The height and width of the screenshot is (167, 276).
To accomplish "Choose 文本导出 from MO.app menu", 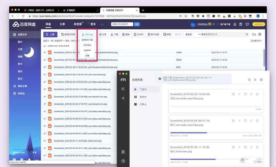I will coord(87,45).
